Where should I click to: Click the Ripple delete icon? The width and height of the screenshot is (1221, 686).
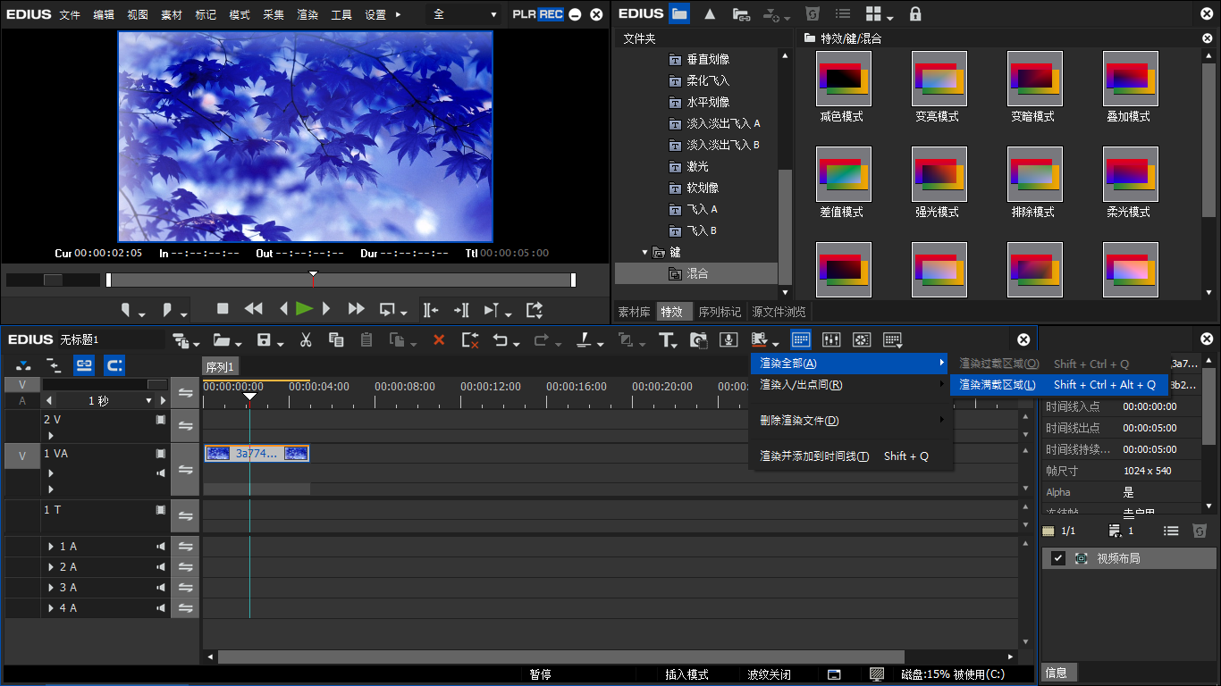tap(470, 339)
